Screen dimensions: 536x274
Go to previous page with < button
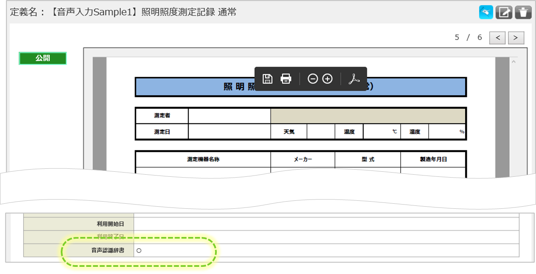tap(498, 38)
